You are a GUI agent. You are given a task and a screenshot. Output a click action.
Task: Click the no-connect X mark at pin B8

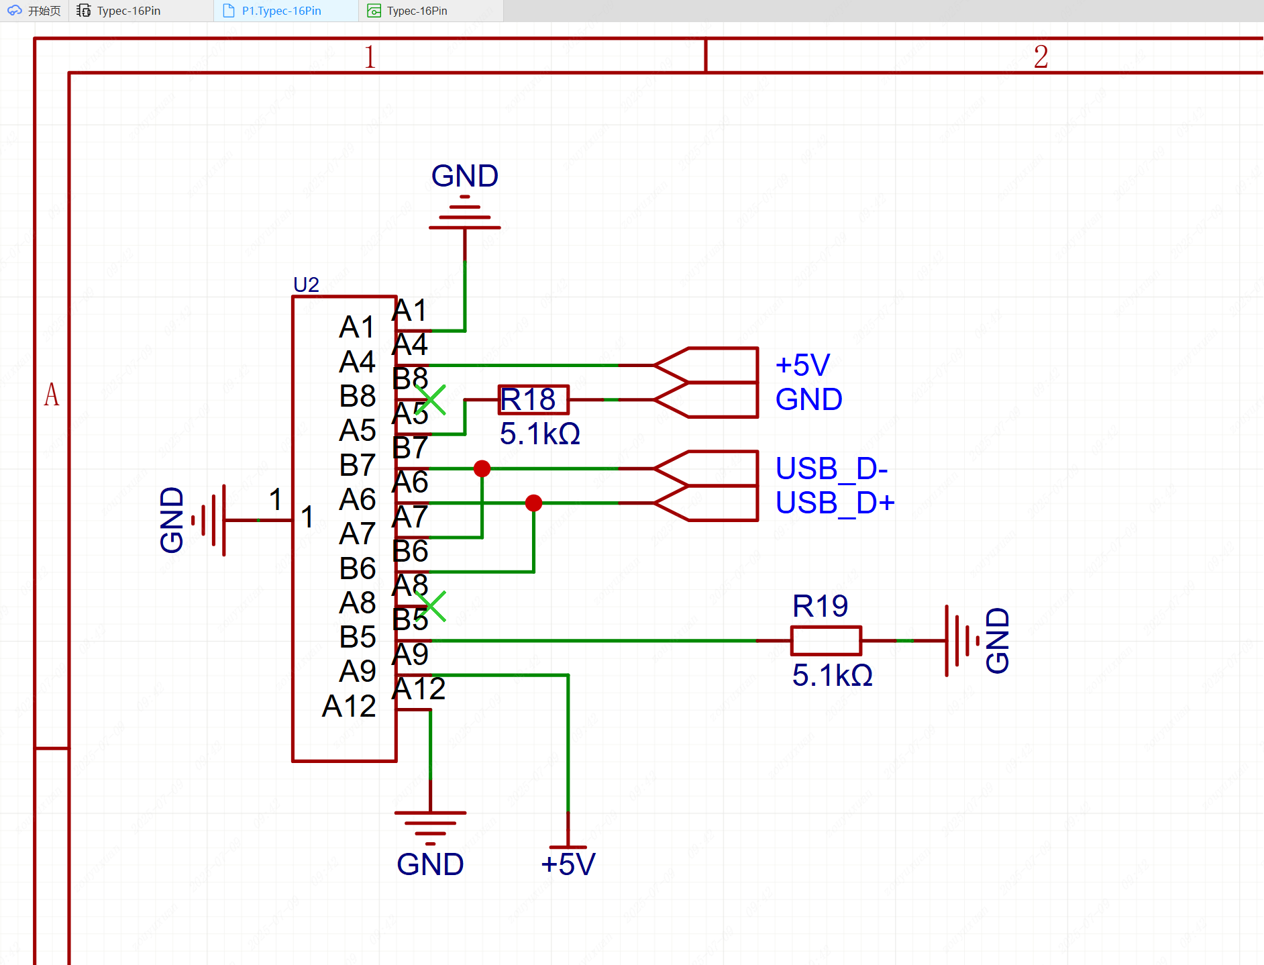tap(431, 400)
